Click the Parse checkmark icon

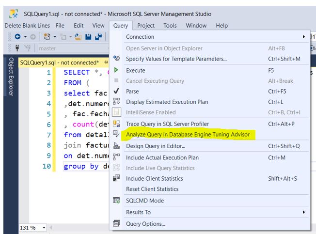(116, 91)
